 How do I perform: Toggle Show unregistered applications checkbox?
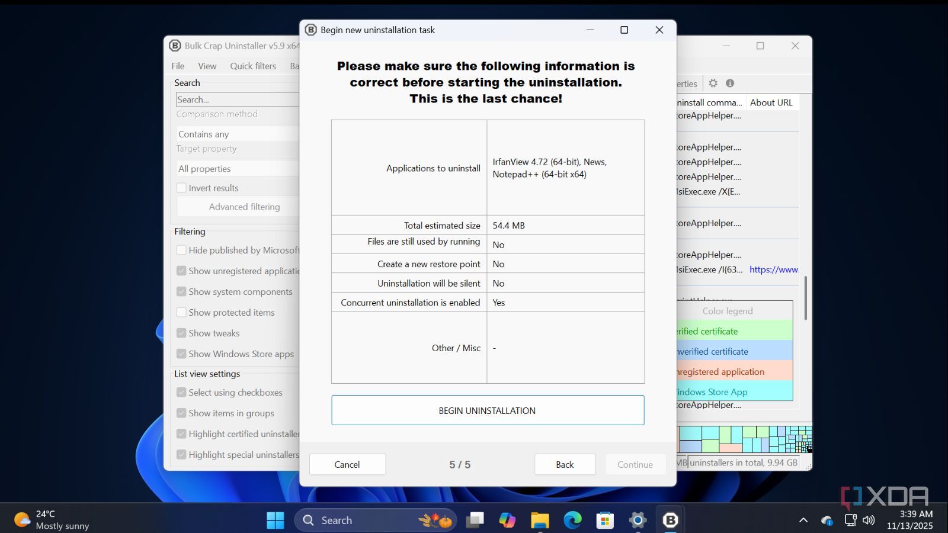point(182,271)
